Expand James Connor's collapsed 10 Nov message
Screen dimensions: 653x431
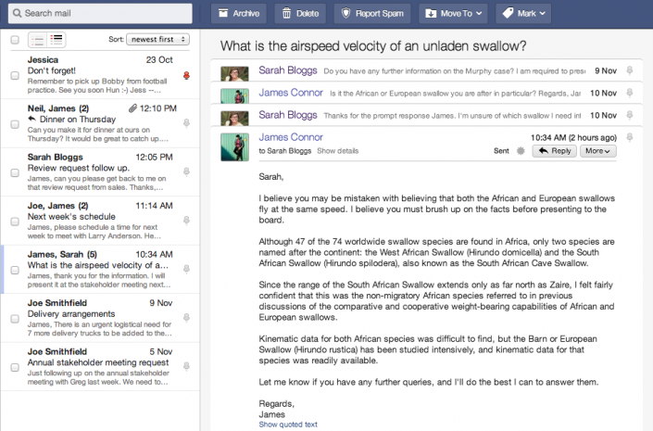click(x=426, y=93)
